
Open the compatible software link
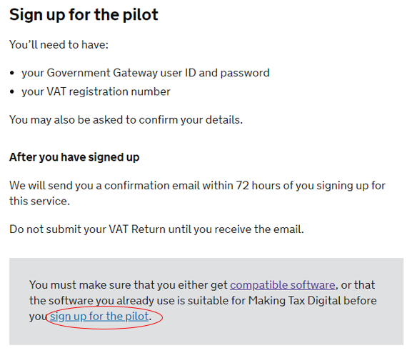pyautogui.click(x=283, y=285)
